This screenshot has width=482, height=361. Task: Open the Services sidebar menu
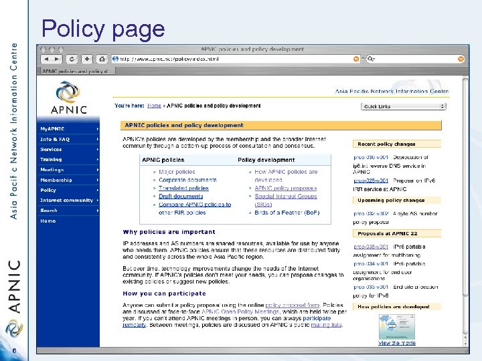click(x=68, y=149)
